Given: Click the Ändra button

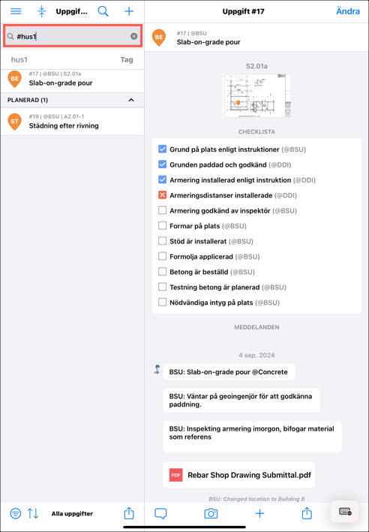Looking at the screenshot, I should [348, 11].
